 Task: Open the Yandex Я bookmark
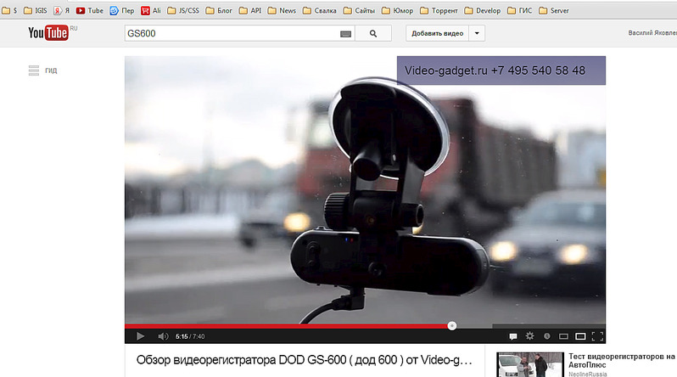[61, 10]
